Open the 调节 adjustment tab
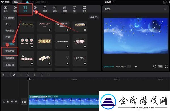 (x=75, y=9)
